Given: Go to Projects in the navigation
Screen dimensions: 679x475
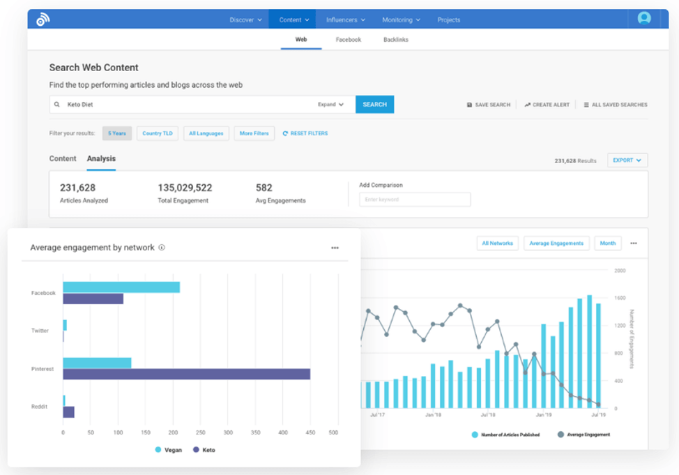Looking at the screenshot, I should coord(449,20).
